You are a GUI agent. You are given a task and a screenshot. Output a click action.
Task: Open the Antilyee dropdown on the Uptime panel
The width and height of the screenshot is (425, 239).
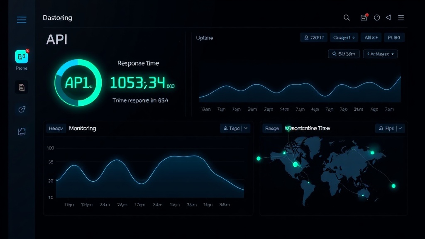tap(380, 54)
